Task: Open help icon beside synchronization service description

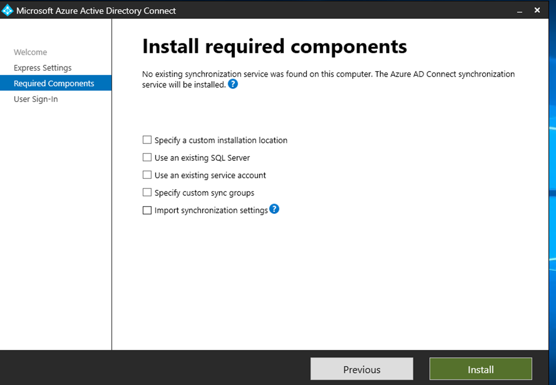Action: point(233,84)
